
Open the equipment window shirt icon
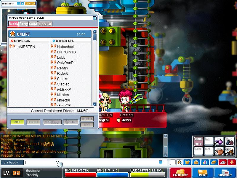pyautogui.click(x=187, y=162)
